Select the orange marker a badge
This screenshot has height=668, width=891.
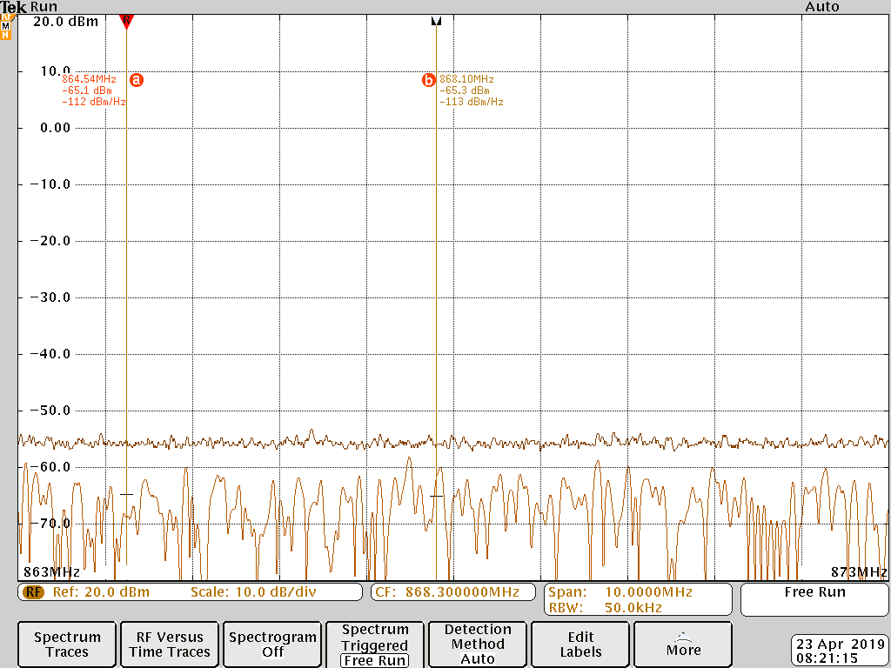tap(136, 80)
